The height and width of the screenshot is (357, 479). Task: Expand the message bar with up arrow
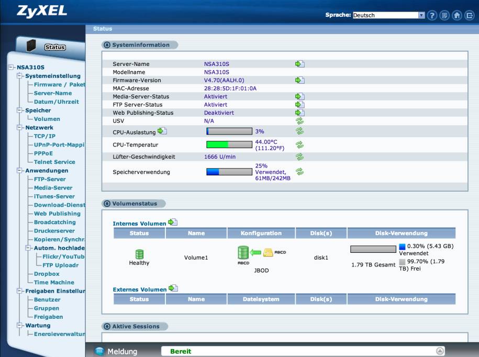pos(440,351)
